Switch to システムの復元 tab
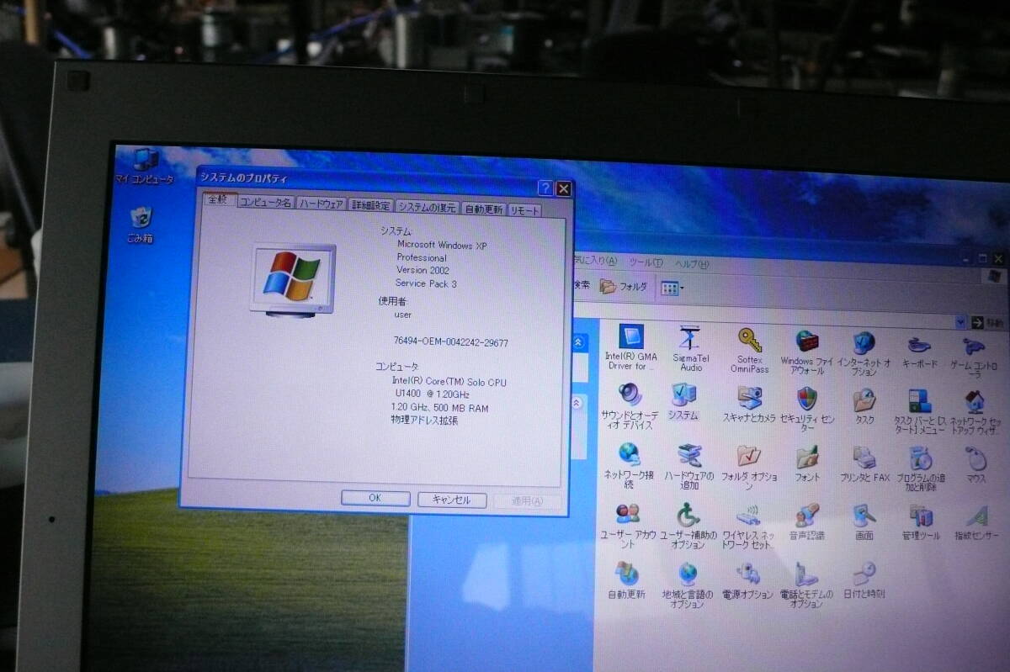Viewport: 1010px width, 672px height. (x=427, y=208)
